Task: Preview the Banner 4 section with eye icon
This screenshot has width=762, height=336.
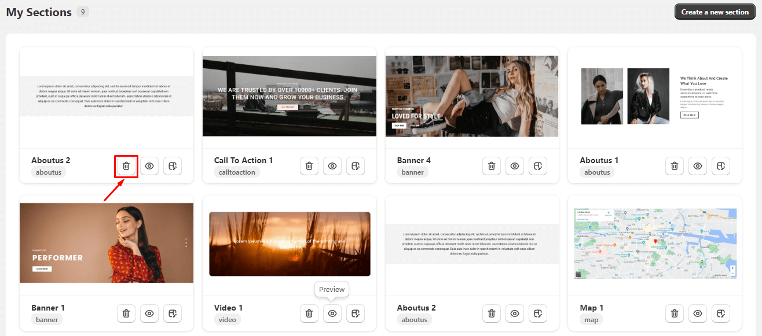Action: pos(515,166)
